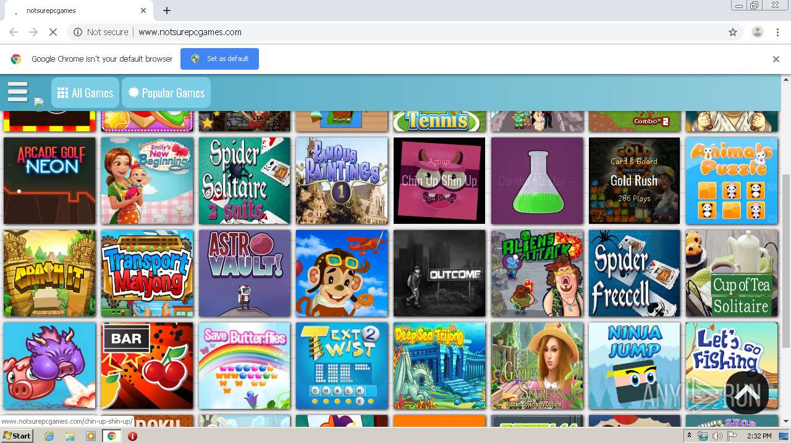Viewport: 791px width, 444px height.
Task: Close the notsurepcgames tab
Action: (x=143, y=10)
